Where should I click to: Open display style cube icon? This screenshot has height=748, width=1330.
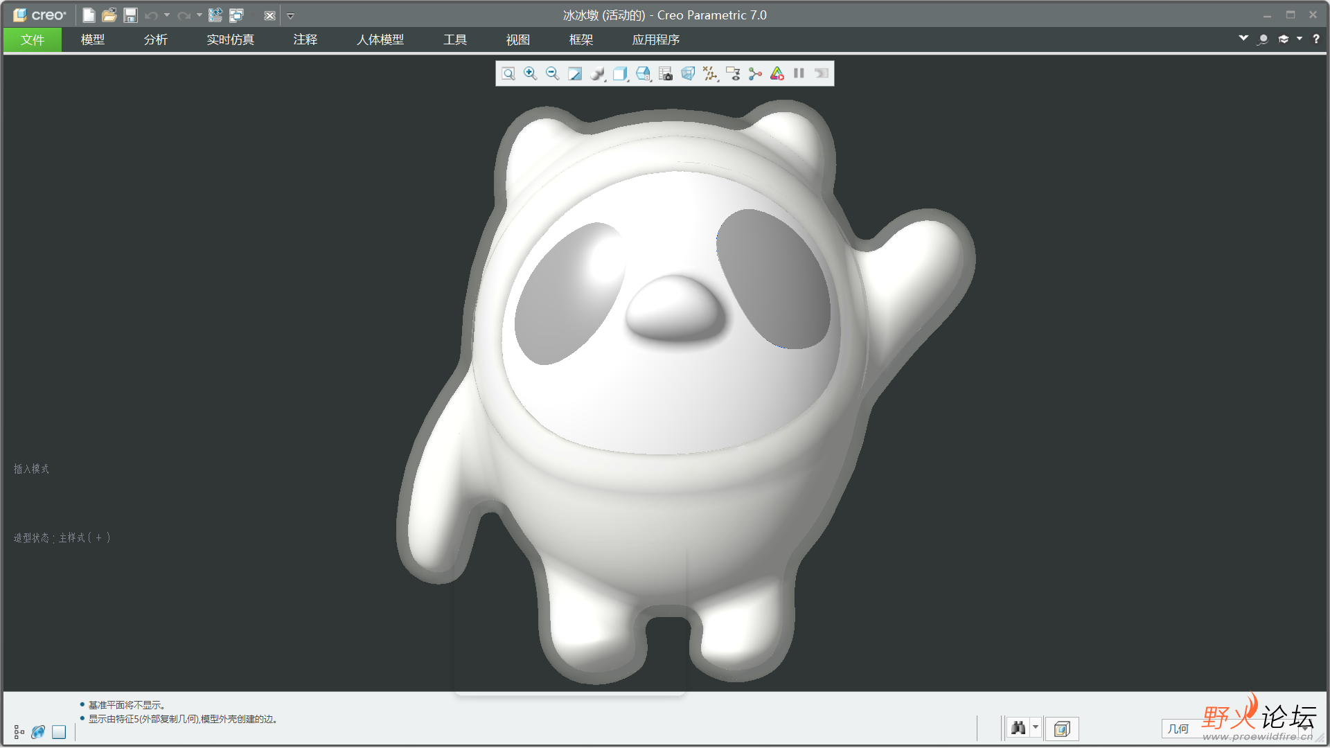tap(621, 73)
